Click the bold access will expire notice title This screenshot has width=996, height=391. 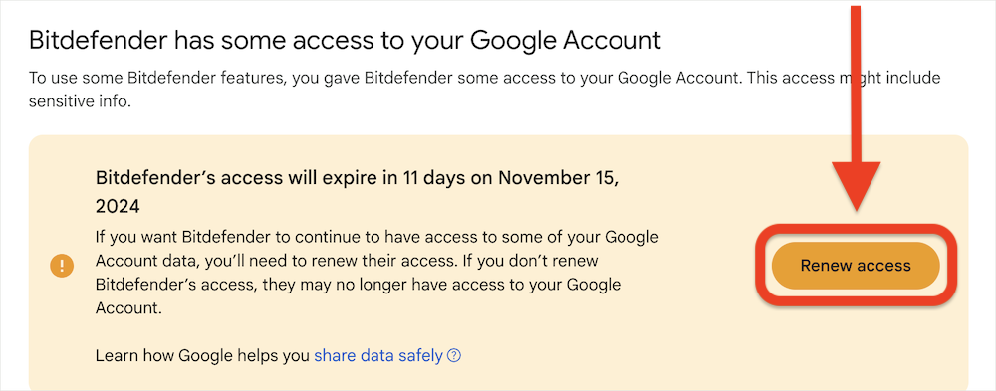357,192
